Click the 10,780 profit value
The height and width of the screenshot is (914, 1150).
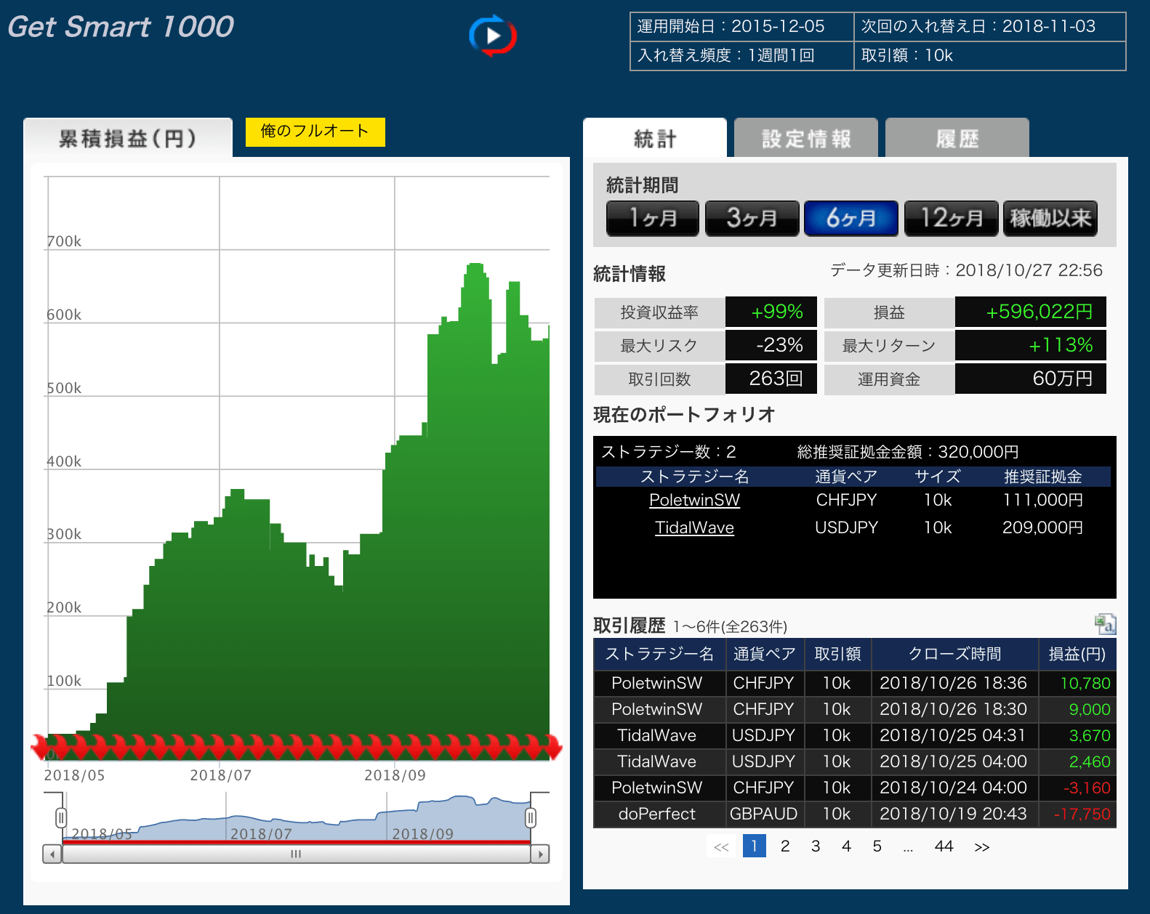point(1085,683)
